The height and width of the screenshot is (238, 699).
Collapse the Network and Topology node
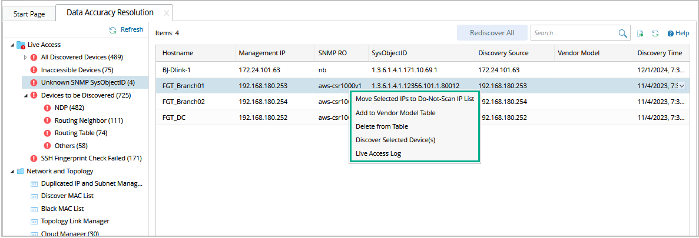pos(12,172)
